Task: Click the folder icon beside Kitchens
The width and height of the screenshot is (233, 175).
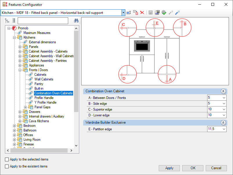Action: click(x=20, y=37)
